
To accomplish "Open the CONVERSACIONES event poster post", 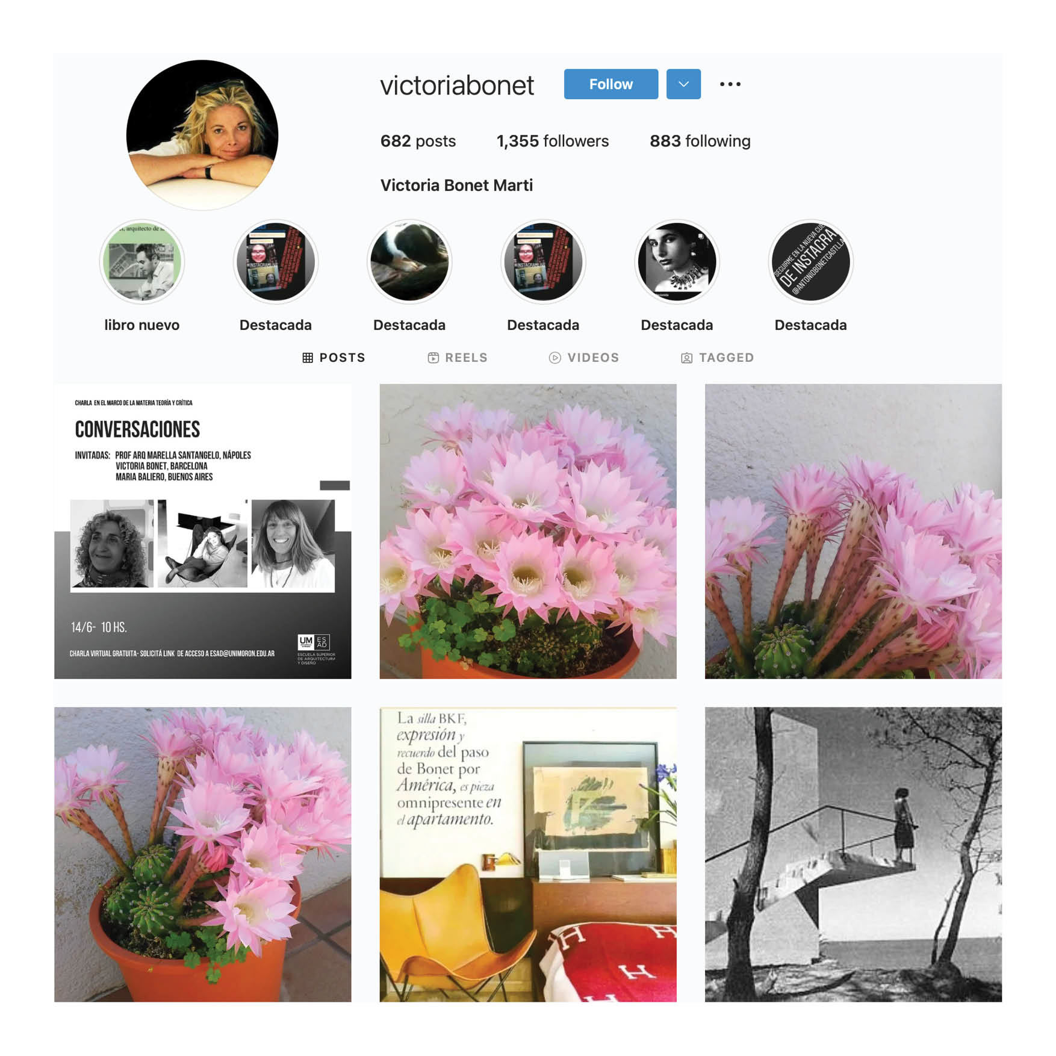I will pos(203,532).
